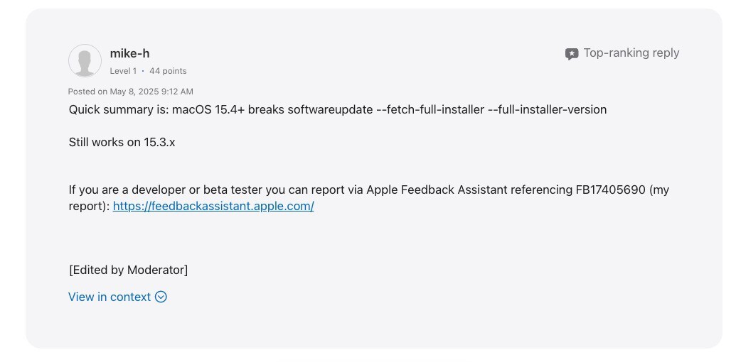Open the mike-h username link
Screen dimensions: 736x362
[x=129, y=53]
